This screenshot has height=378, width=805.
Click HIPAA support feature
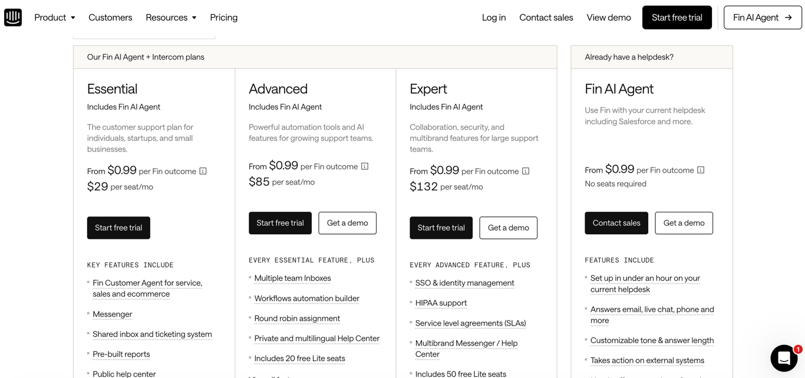pos(441,303)
